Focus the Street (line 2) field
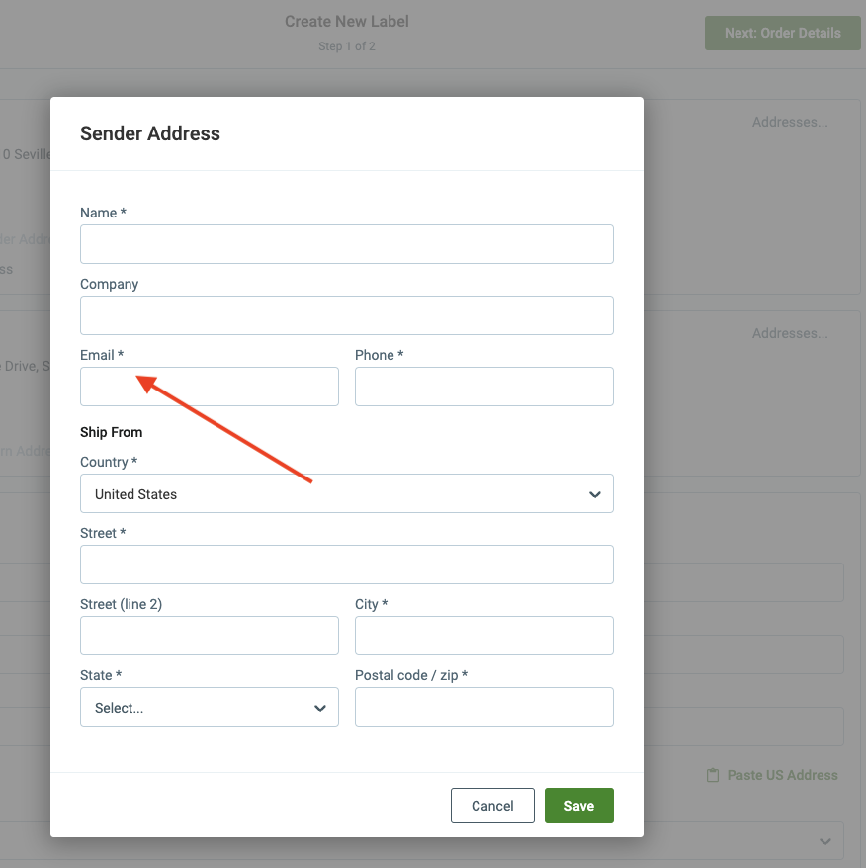The image size is (866, 868). pos(209,636)
